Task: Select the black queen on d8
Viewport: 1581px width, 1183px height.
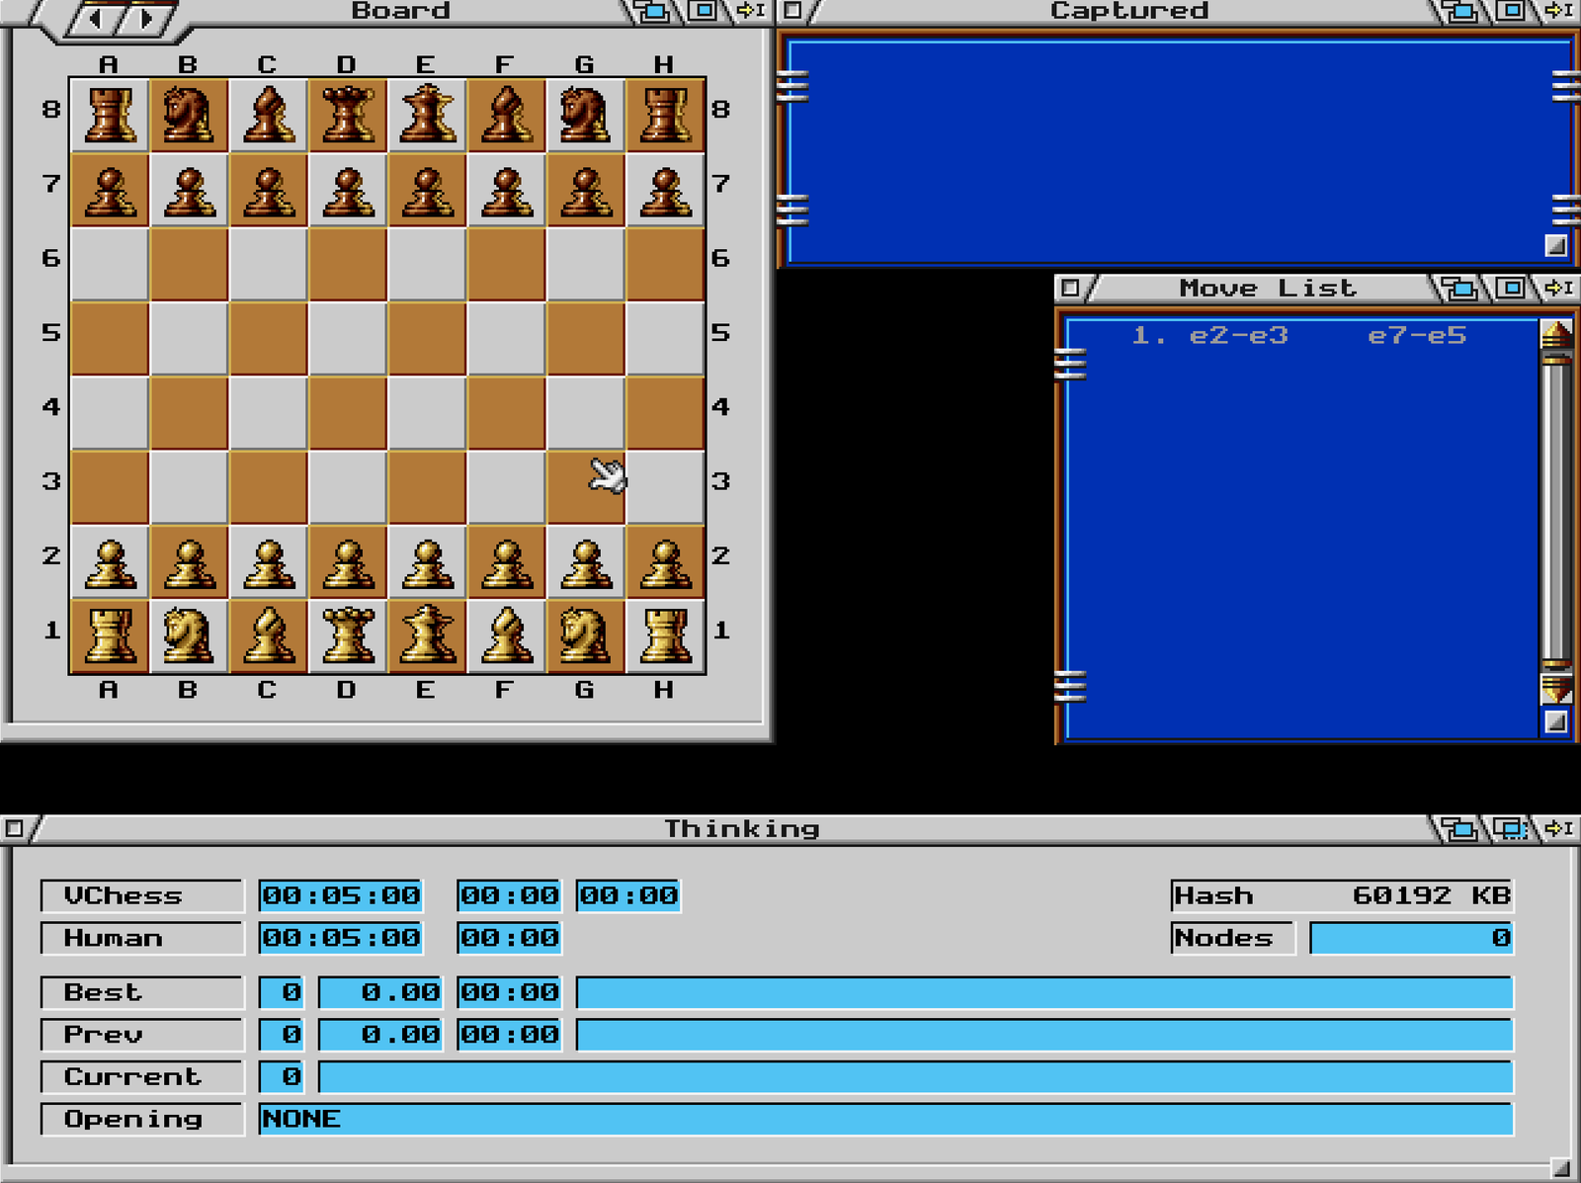Action: 347,115
